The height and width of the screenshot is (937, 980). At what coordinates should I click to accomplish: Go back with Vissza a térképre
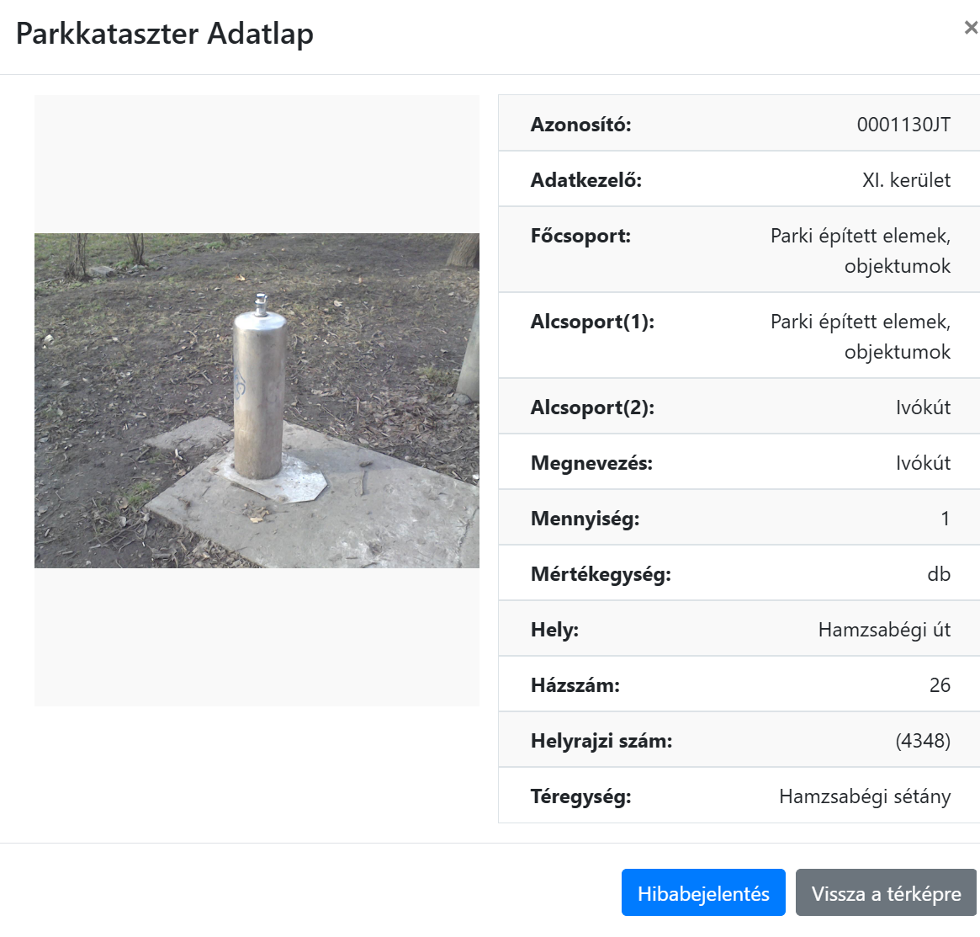tap(886, 893)
